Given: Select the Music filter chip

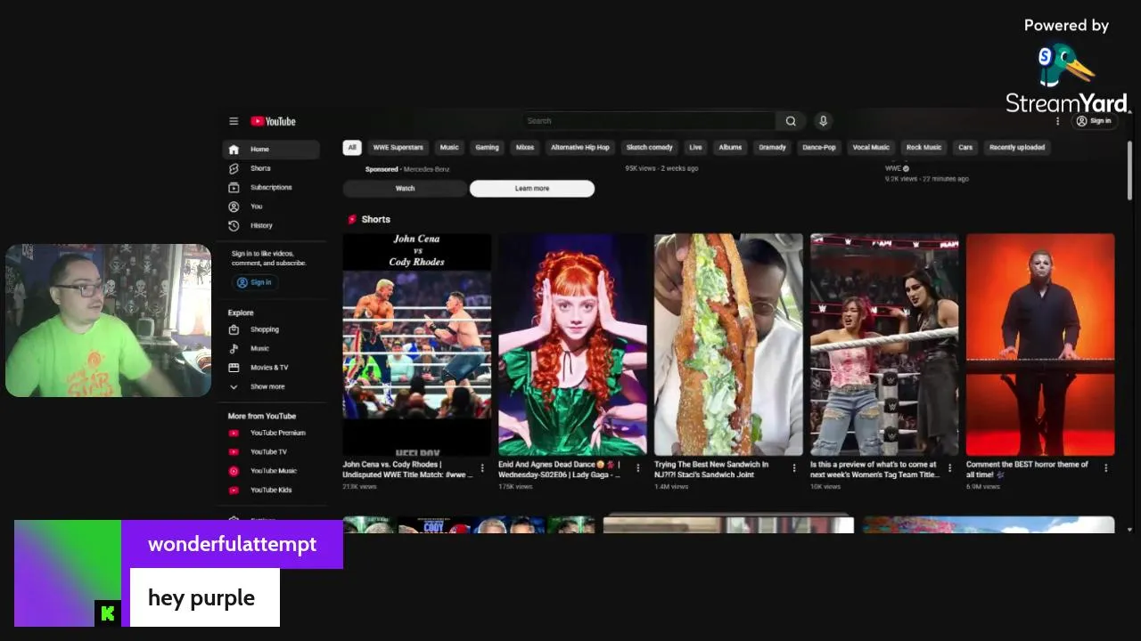Looking at the screenshot, I should [449, 148].
